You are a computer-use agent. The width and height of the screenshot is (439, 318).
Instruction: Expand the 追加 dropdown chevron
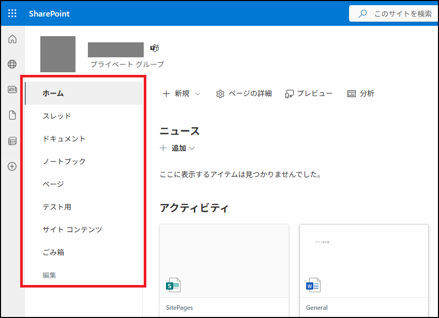(x=192, y=148)
